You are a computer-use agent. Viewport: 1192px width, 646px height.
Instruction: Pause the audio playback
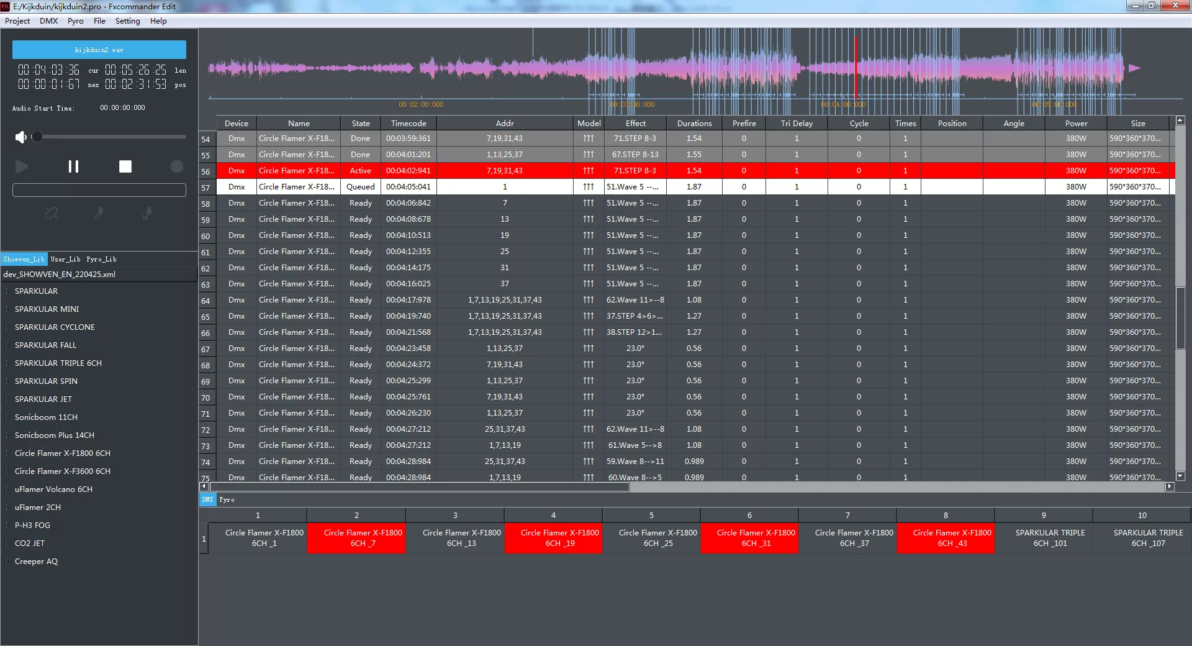[x=73, y=166]
